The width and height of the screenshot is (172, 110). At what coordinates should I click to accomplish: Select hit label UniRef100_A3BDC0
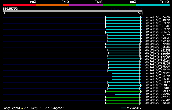point(157,68)
